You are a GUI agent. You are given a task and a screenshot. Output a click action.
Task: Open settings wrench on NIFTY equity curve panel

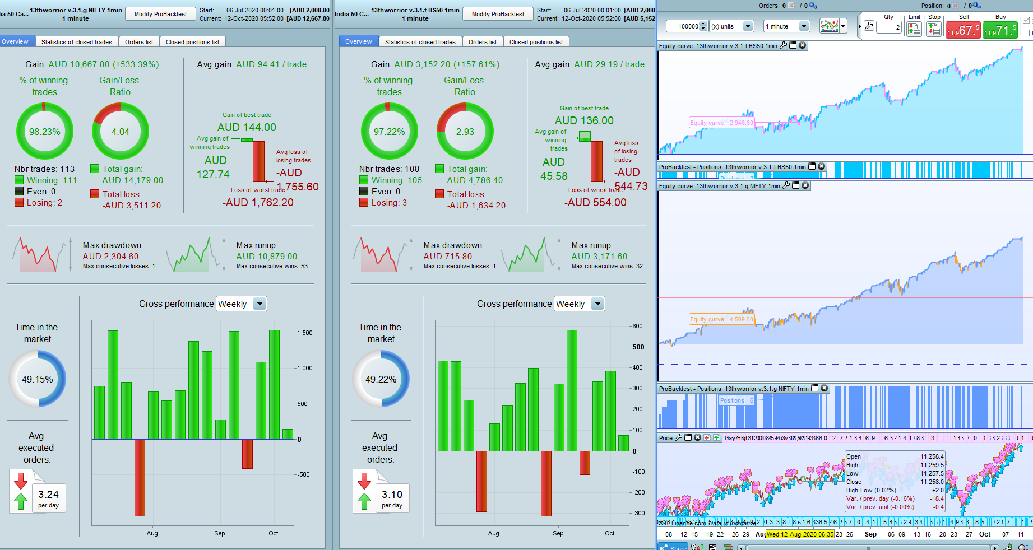pyautogui.click(x=786, y=185)
